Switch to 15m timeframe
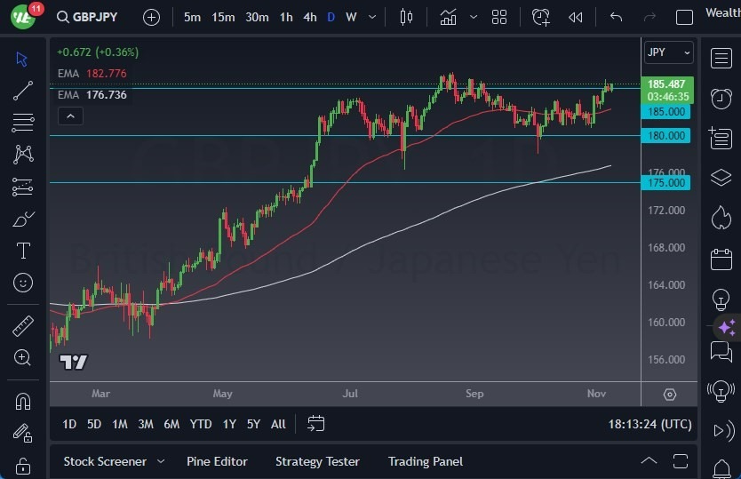This screenshot has width=741, height=479. click(x=223, y=18)
